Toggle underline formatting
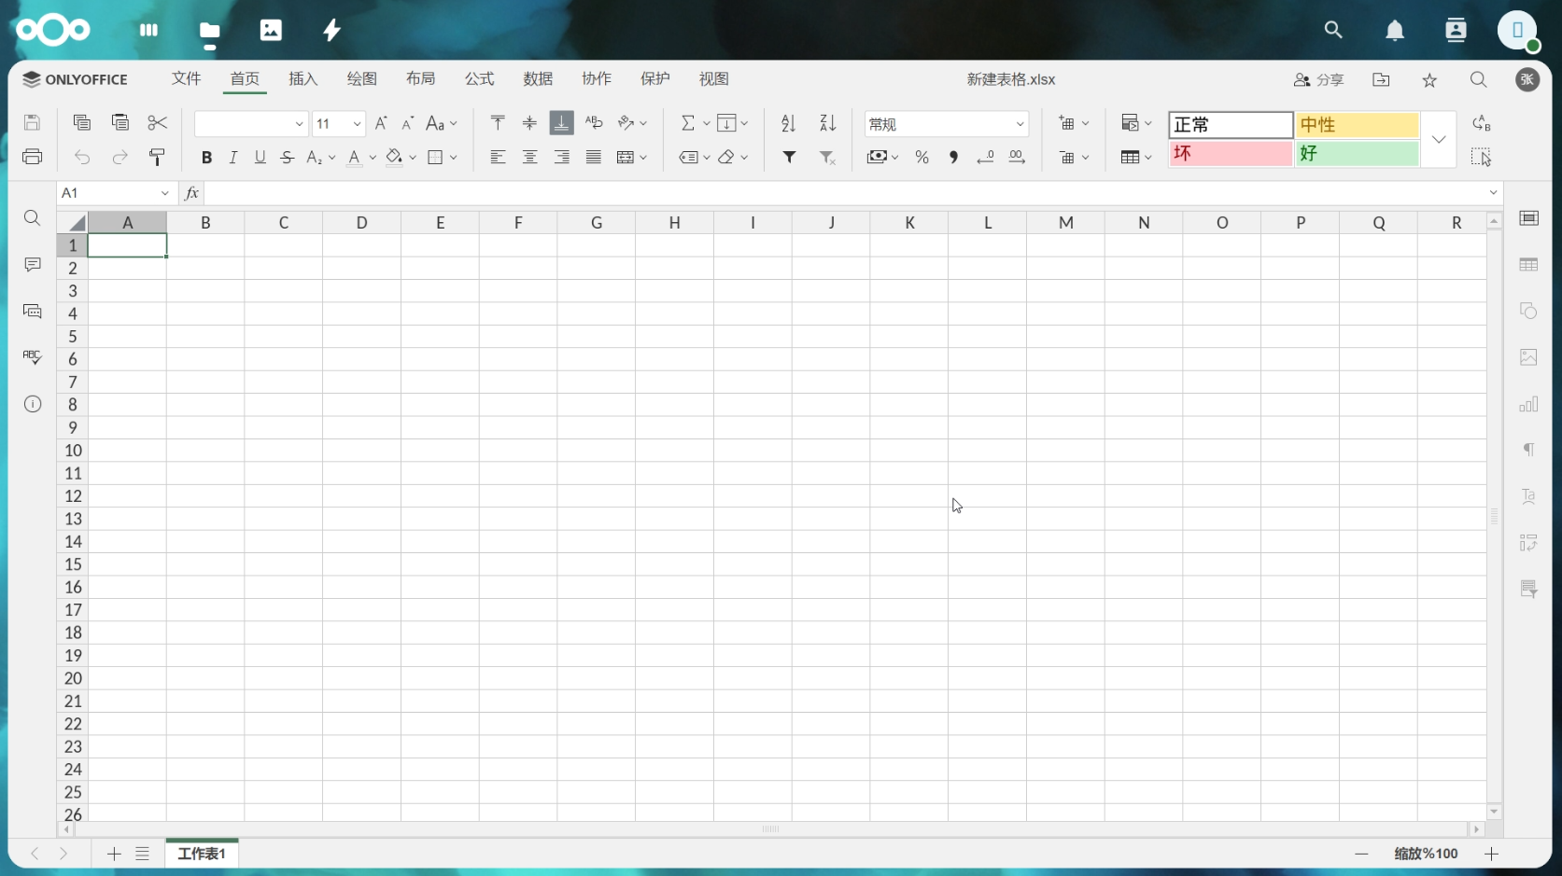This screenshot has width=1562, height=876. (x=260, y=157)
